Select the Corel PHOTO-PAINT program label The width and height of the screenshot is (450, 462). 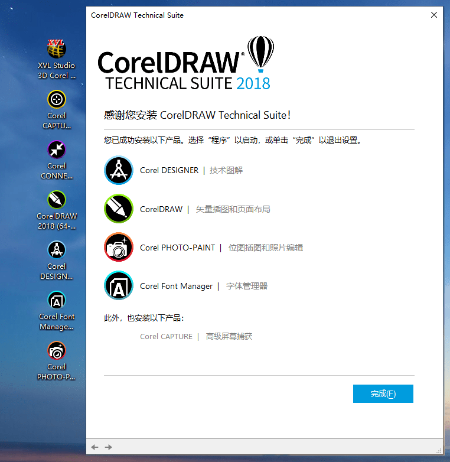point(177,248)
